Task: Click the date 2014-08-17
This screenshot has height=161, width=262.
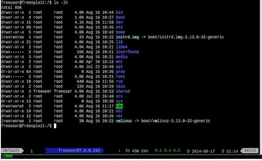Action: [203, 151]
